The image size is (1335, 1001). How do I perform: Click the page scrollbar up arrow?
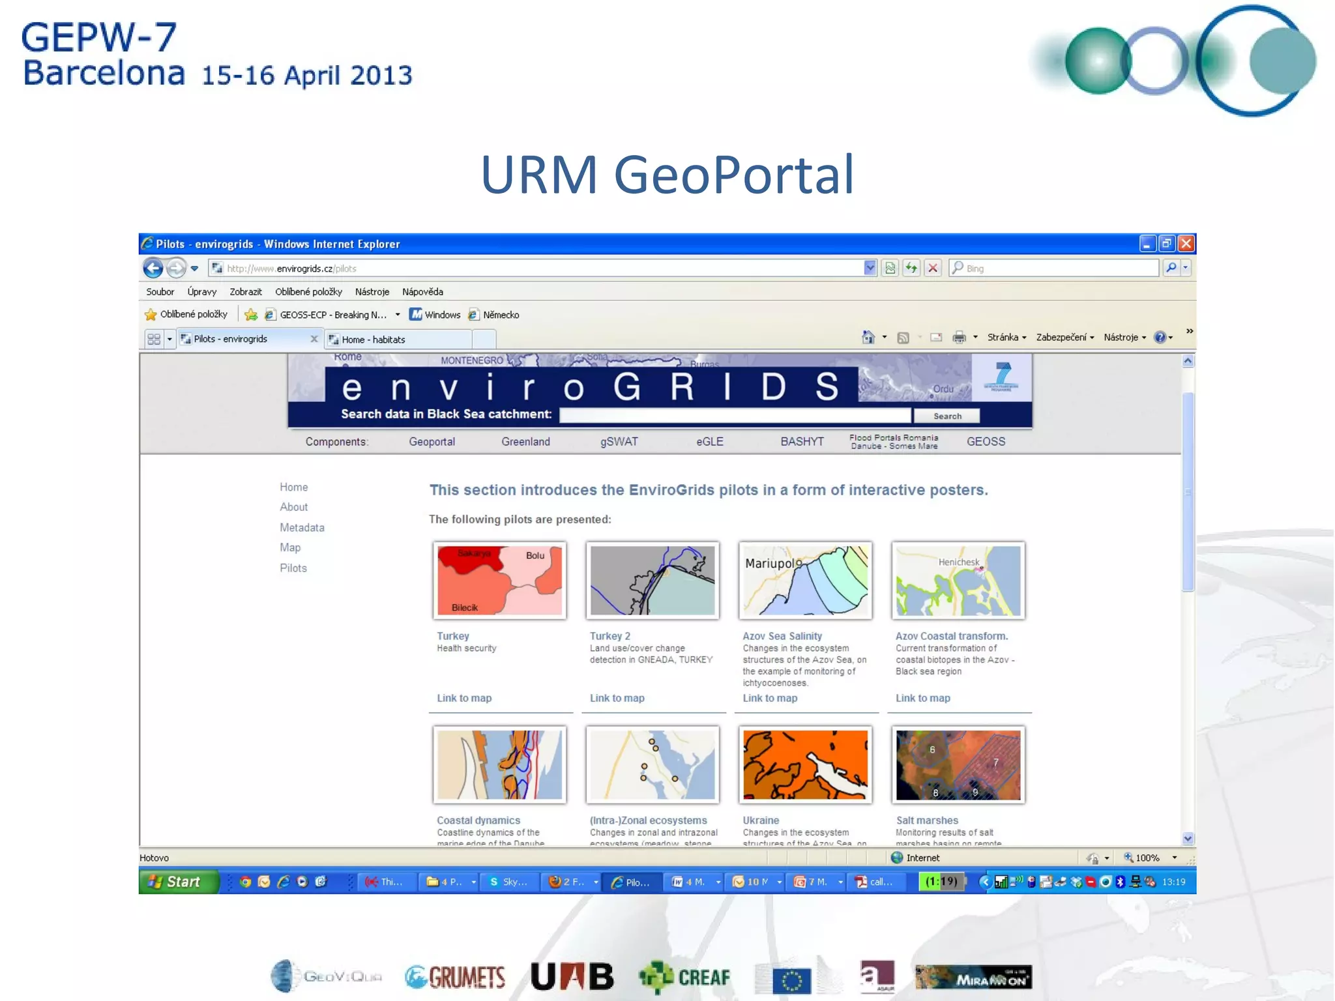tap(1188, 361)
